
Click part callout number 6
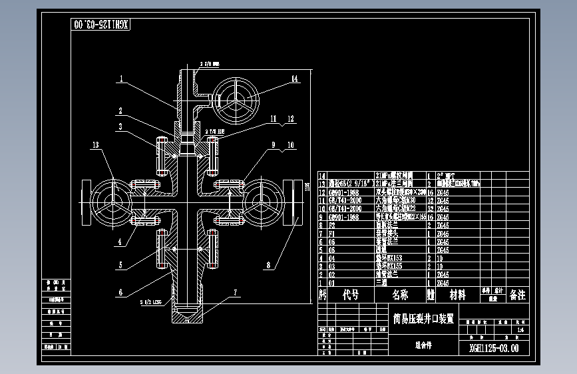(120, 292)
